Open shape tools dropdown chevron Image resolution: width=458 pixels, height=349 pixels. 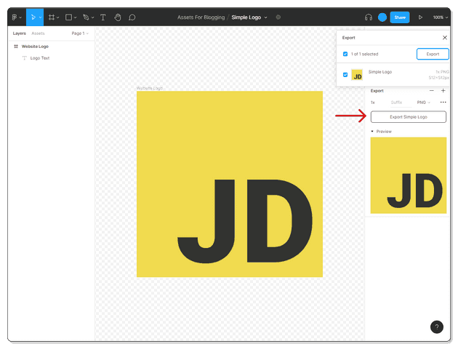tap(76, 17)
